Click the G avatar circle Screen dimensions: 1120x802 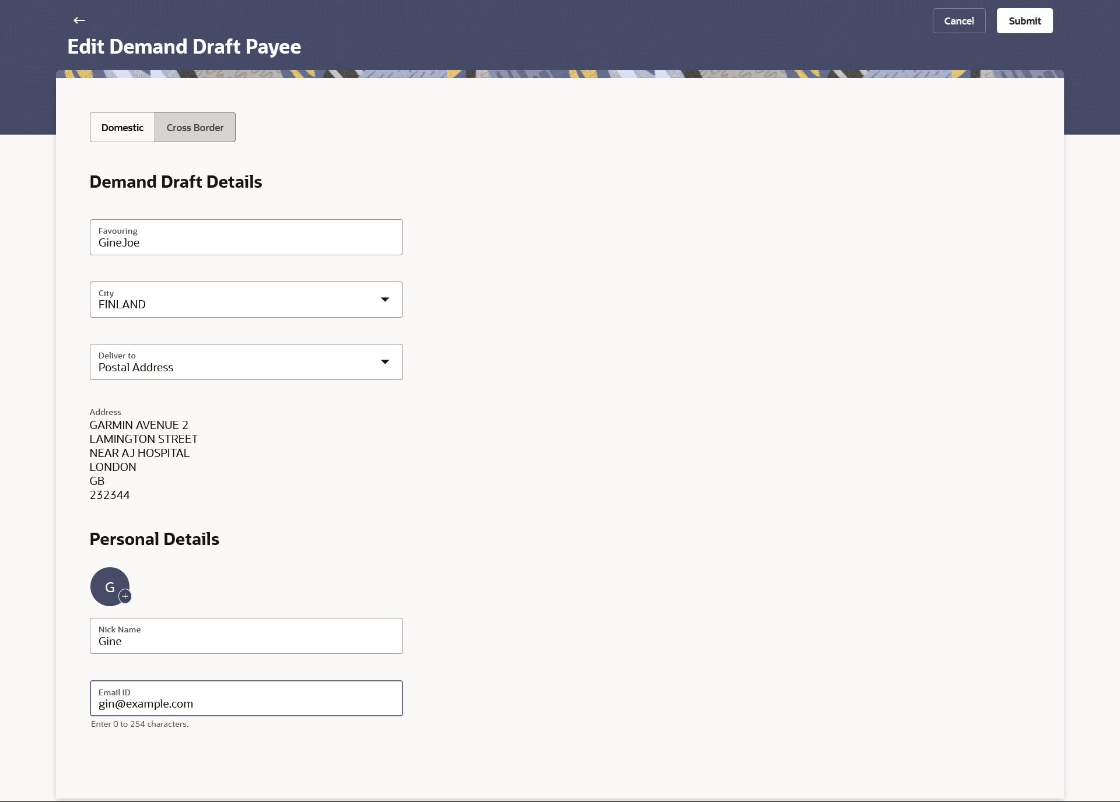(108, 585)
